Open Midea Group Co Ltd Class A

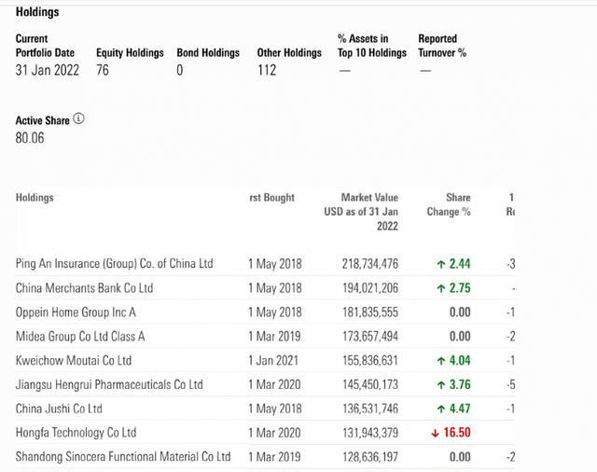click(x=80, y=336)
